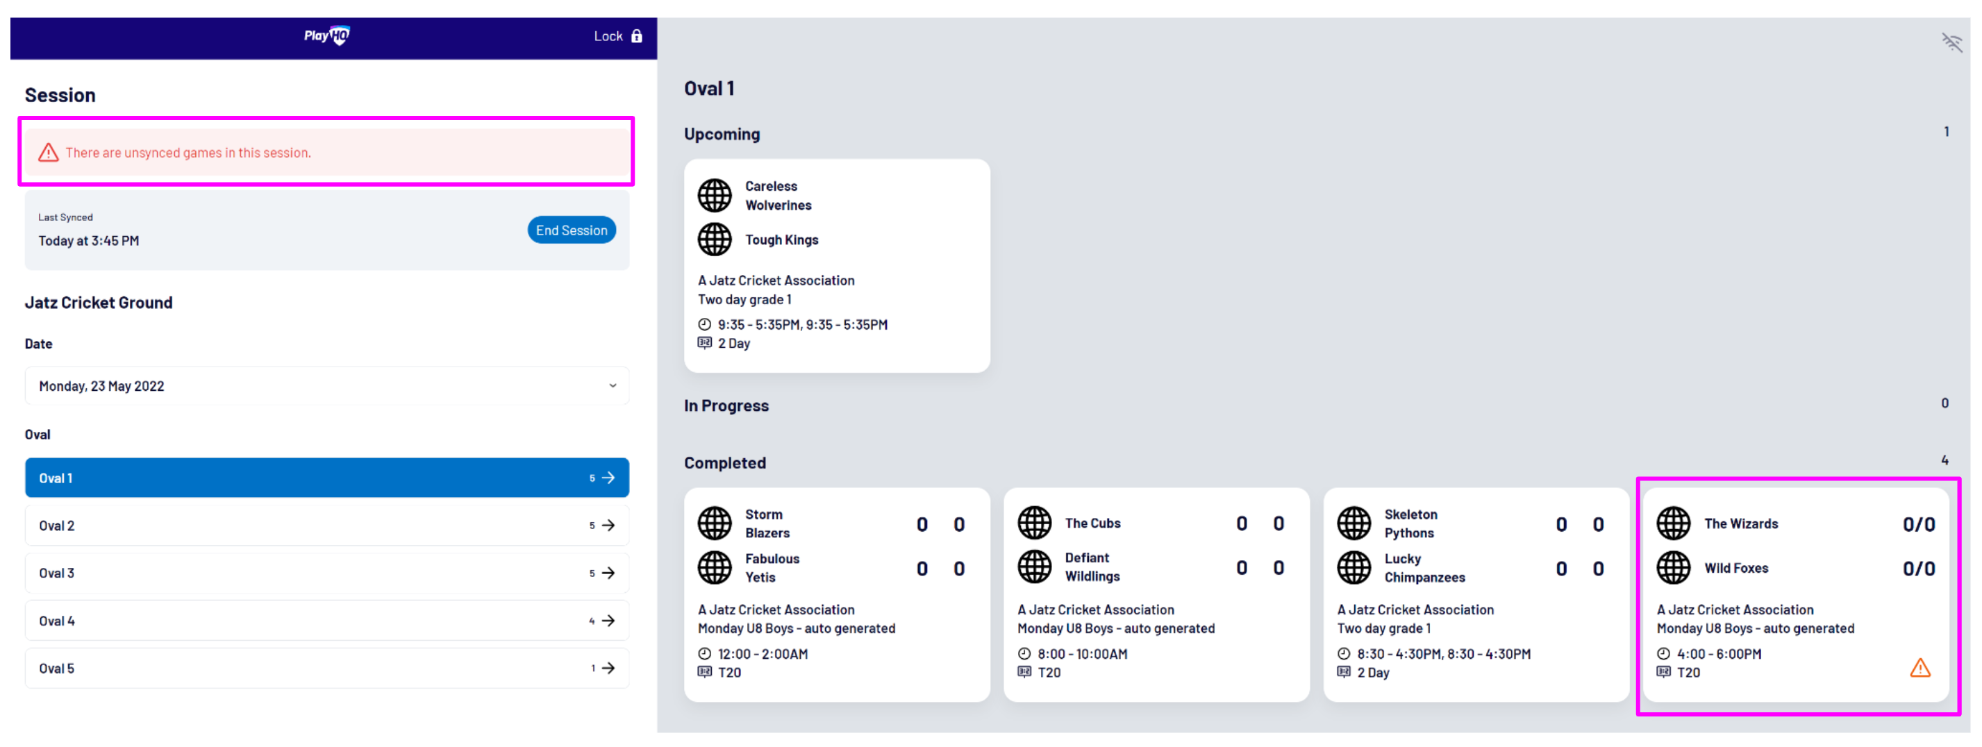This screenshot has height=747, width=1982.
Task: Click Storm Blazers team globe icon
Action: point(714,523)
